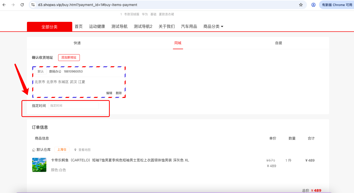Click the crossed-out price ¥671
Viewport: 354px width, 193px height.
tap(271, 160)
